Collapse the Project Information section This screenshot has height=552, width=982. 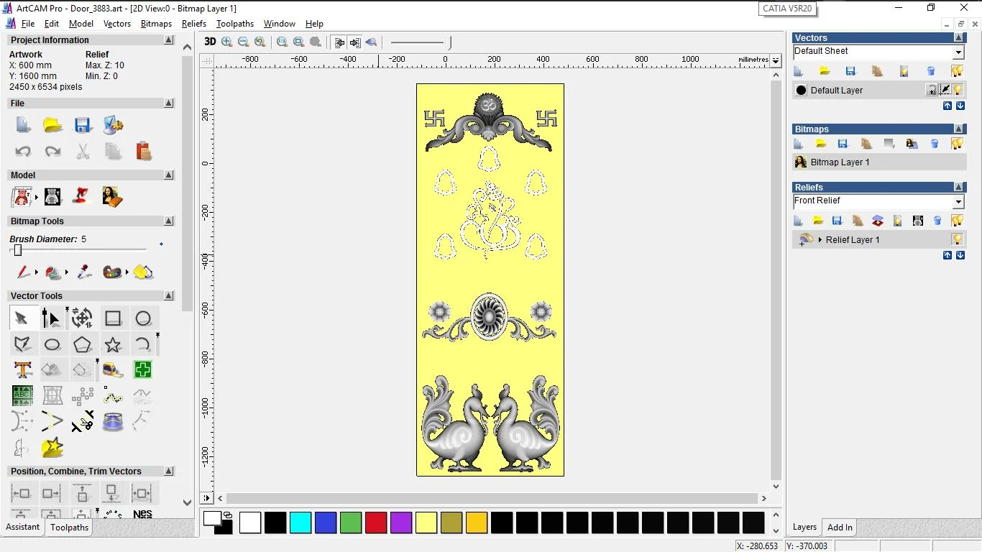pos(169,40)
